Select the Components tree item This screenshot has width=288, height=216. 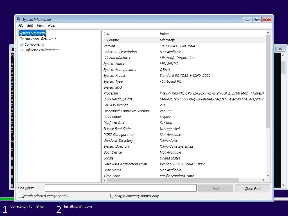pyautogui.click(x=34, y=44)
